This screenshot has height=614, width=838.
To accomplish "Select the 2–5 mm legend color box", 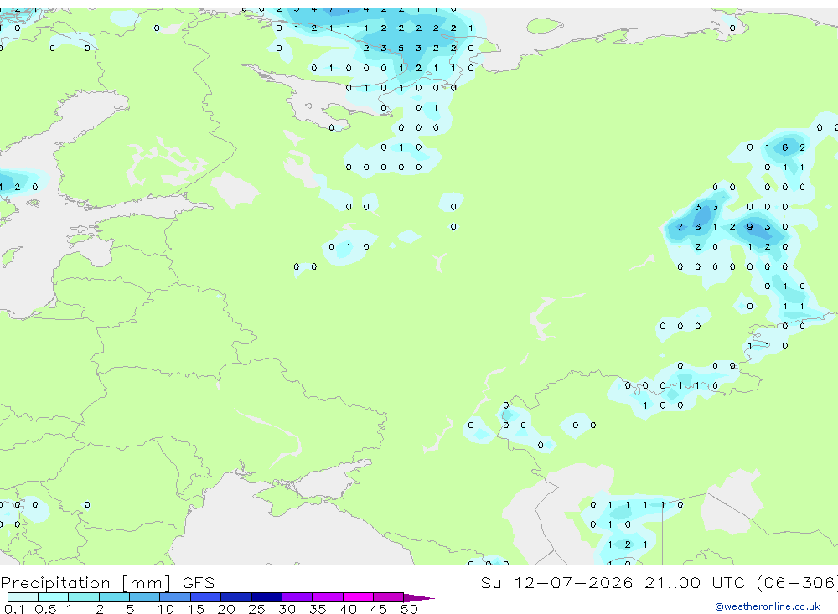I will (114, 597).
